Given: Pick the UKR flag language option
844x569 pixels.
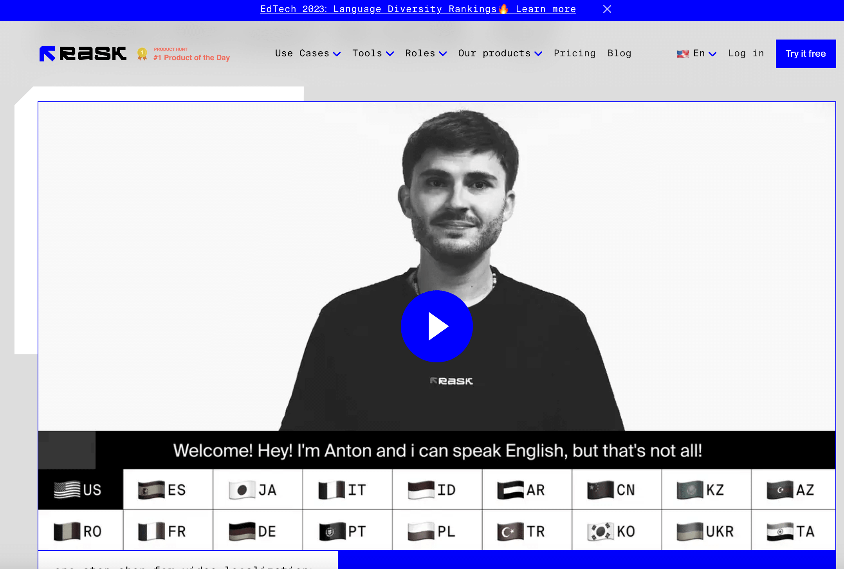Looking at the screenshot, I should tap(706, 531).
